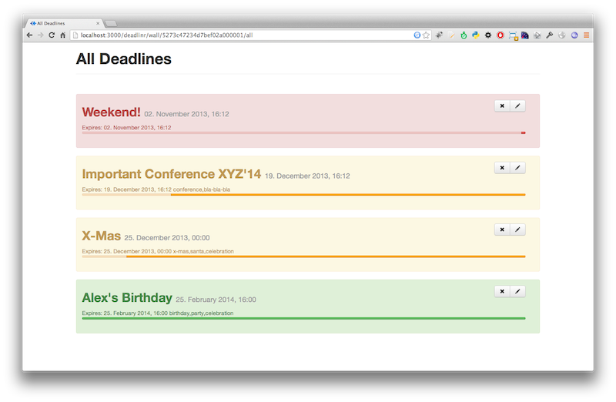616x402 pixels.
Task: Remove the X-Mas deadline
Action: (502, 229)
